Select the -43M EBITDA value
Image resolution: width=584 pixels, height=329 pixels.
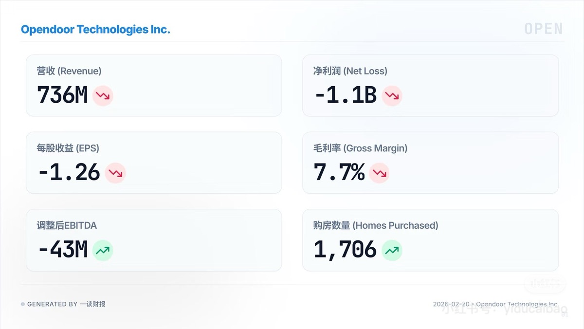click(62, 250)
